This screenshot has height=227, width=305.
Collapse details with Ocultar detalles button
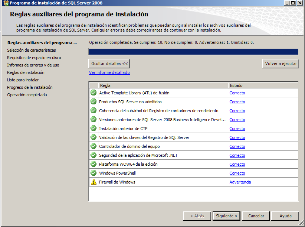pyautogui.click(x=109, y=64)
